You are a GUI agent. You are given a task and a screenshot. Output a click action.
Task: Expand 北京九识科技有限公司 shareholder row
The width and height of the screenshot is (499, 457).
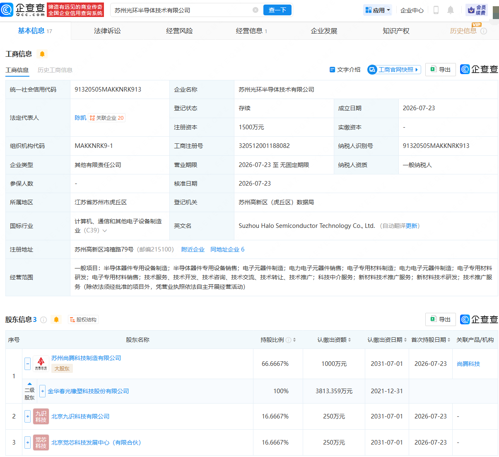point(27,416)
